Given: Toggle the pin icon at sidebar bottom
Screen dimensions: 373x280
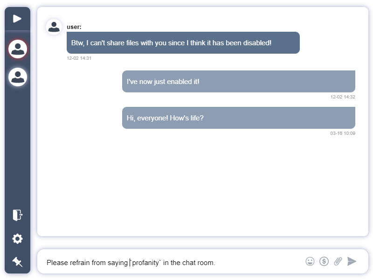Looking at the screenshot, I should 17,262.
